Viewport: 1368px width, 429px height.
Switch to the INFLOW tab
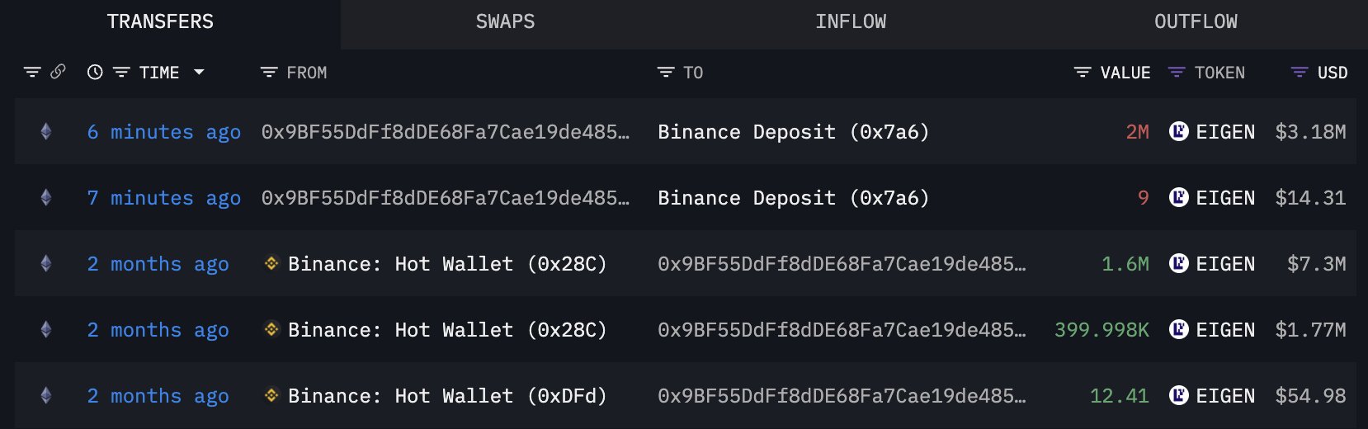click(851, 22)
